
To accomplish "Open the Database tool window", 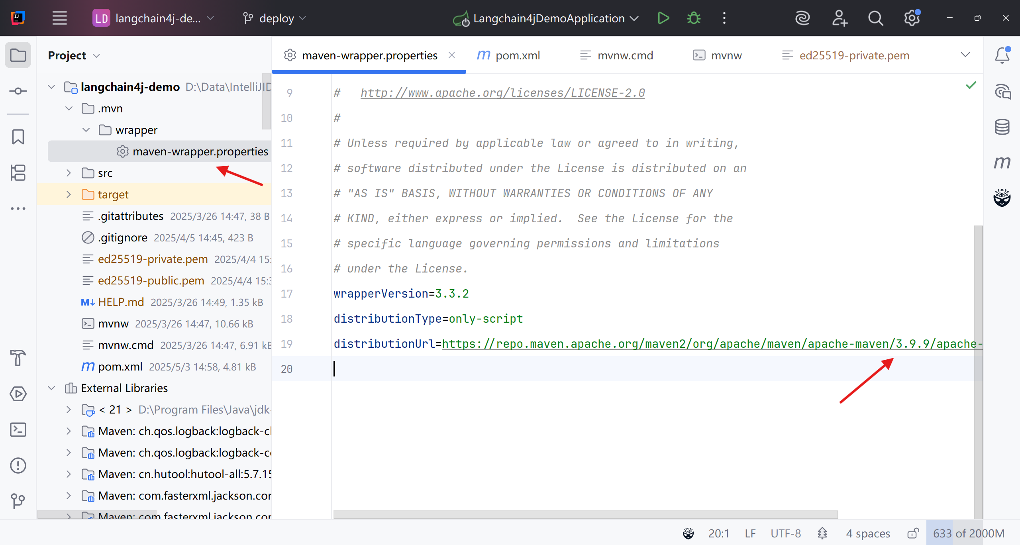I will tap(1002, 127).
